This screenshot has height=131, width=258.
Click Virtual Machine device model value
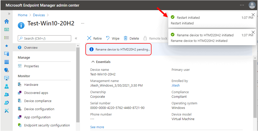pos(183,119)
